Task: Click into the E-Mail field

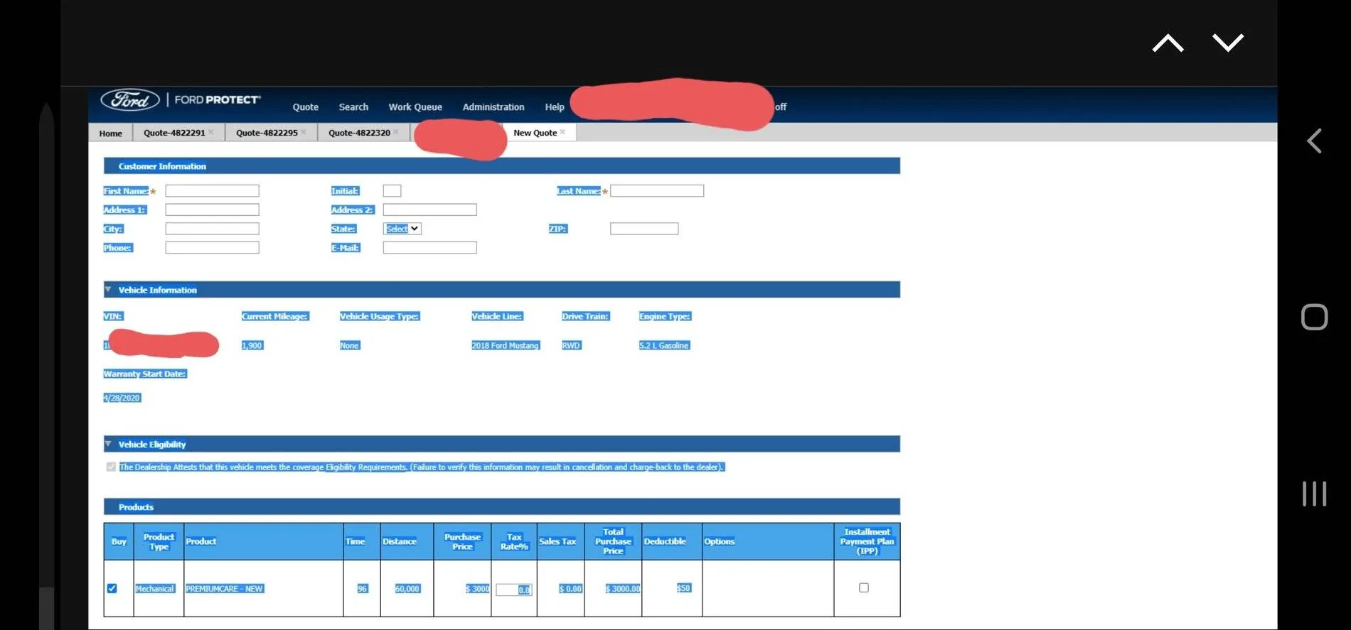Action: coord(430,248)
